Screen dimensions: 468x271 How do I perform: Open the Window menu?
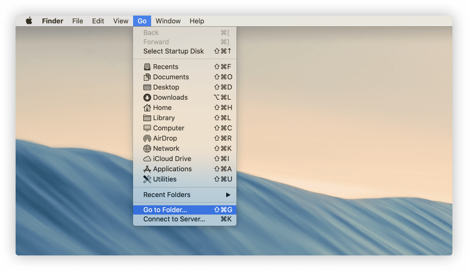coord(168,21)
